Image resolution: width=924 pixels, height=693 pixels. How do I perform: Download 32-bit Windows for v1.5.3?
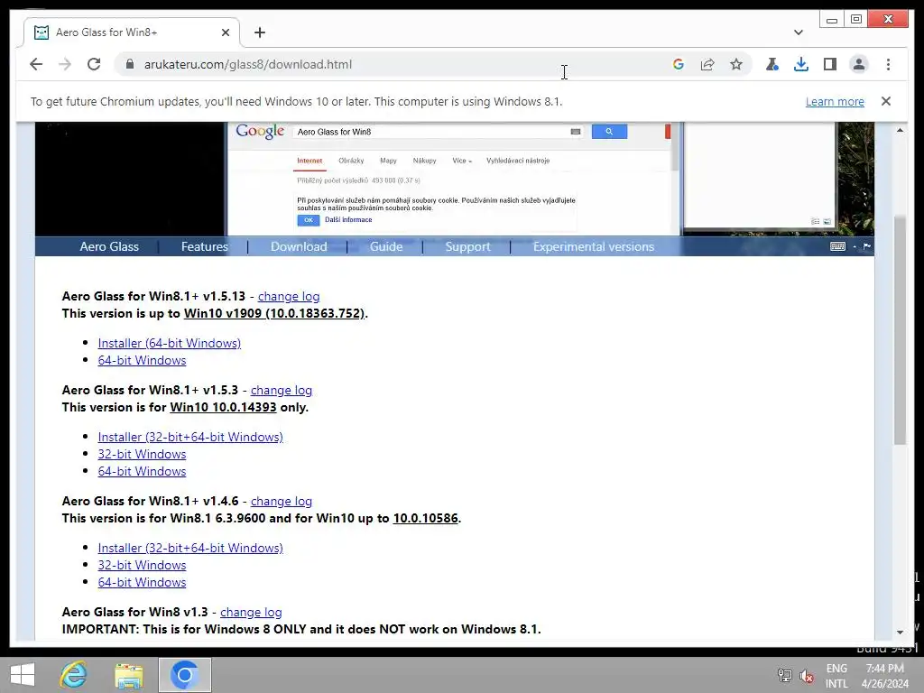142,454
